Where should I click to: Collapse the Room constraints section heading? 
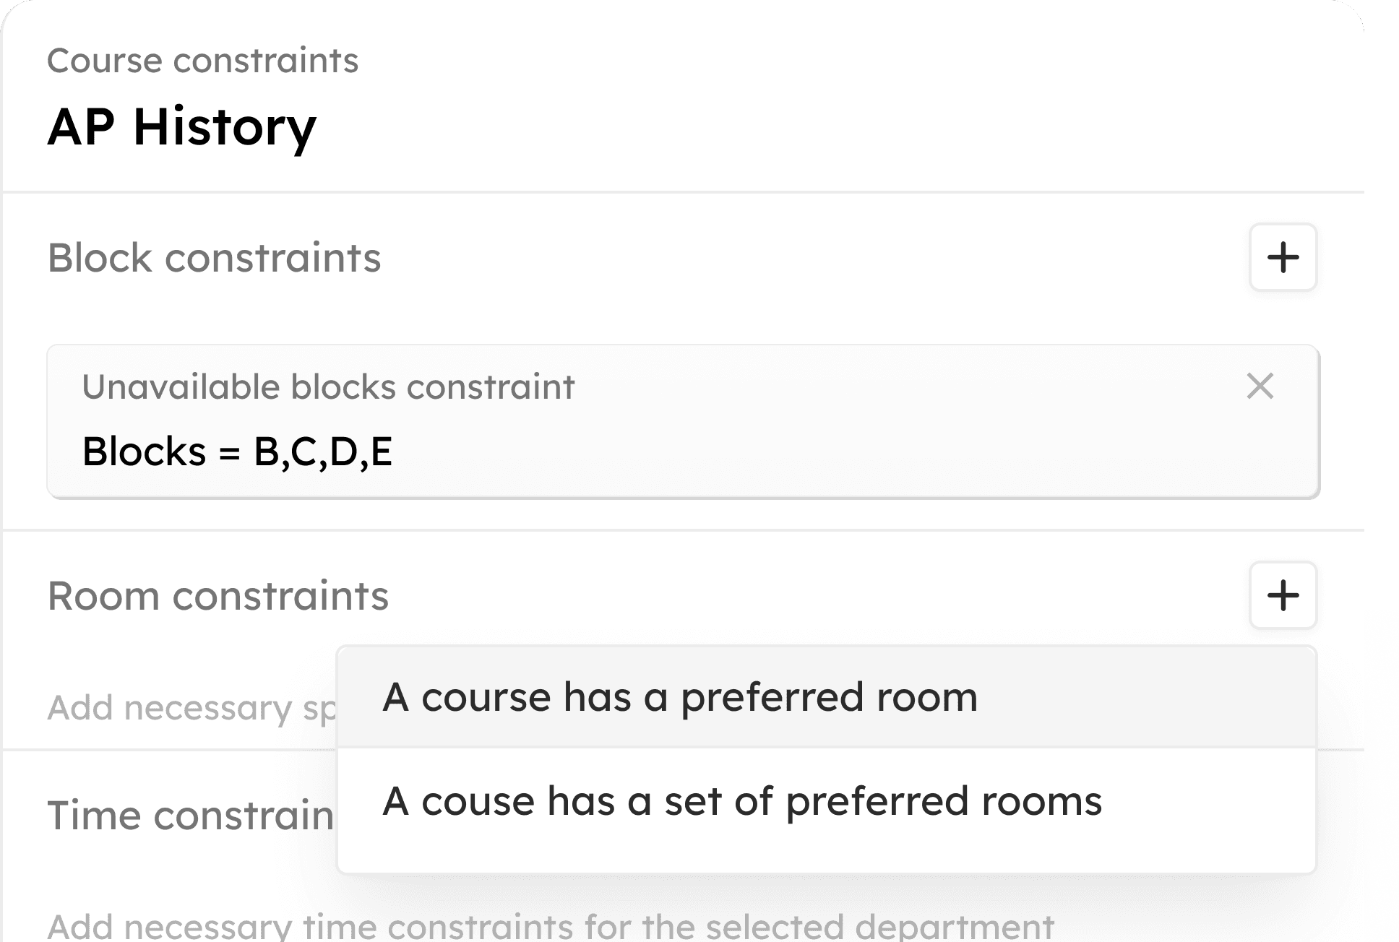point(218,596)
